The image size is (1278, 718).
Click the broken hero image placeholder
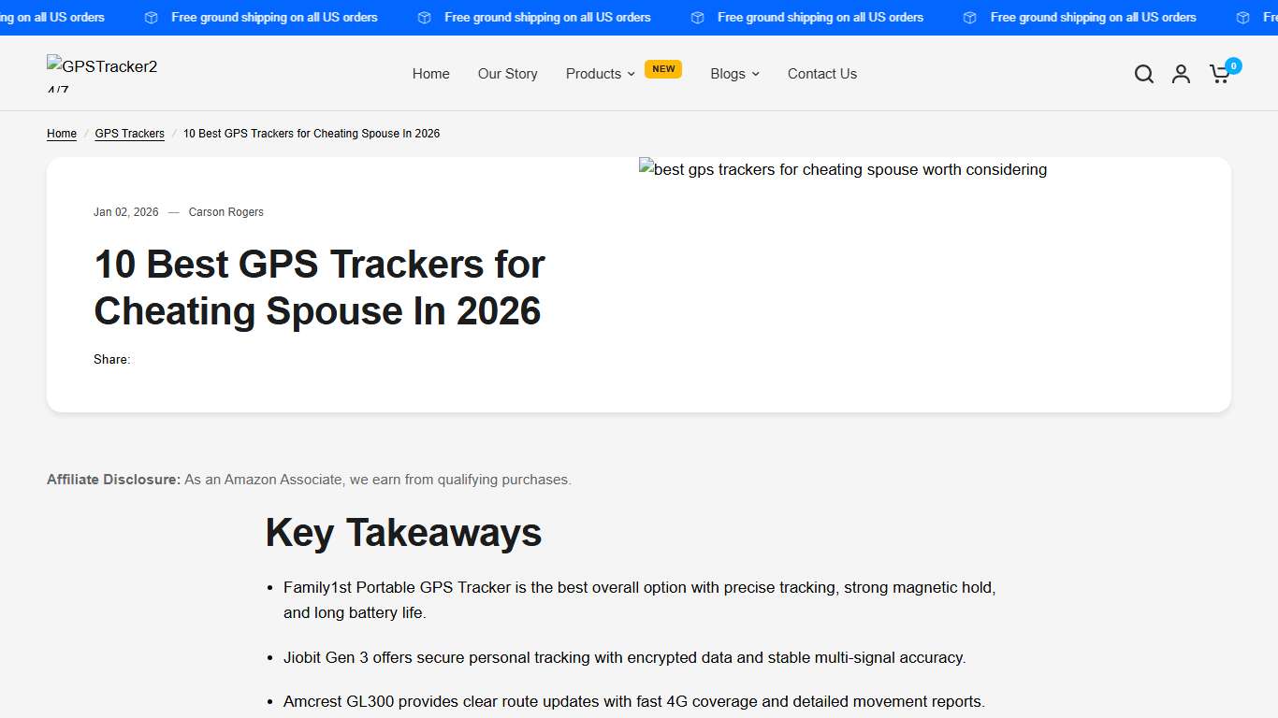point(842,169)
